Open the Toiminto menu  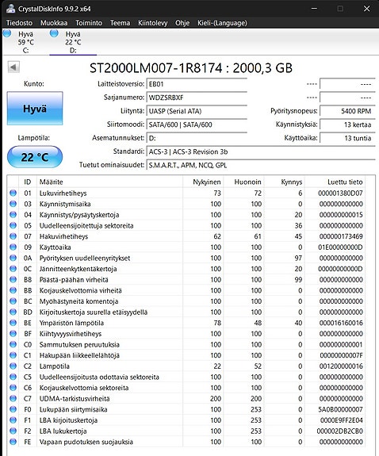(89, 23)
